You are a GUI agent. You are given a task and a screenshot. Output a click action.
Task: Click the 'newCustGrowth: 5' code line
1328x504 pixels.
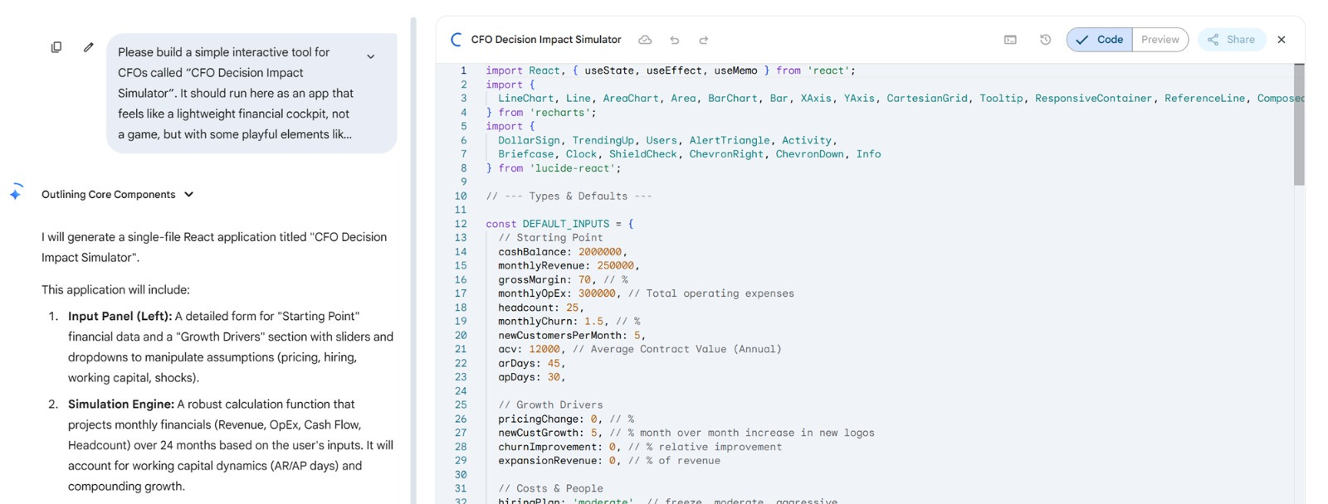coord(686,433)
